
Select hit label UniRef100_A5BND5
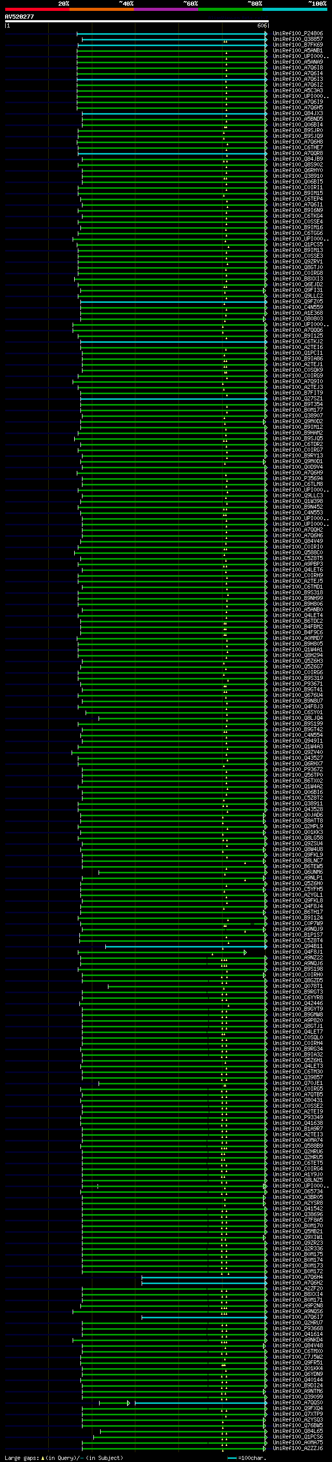[297, 119]
